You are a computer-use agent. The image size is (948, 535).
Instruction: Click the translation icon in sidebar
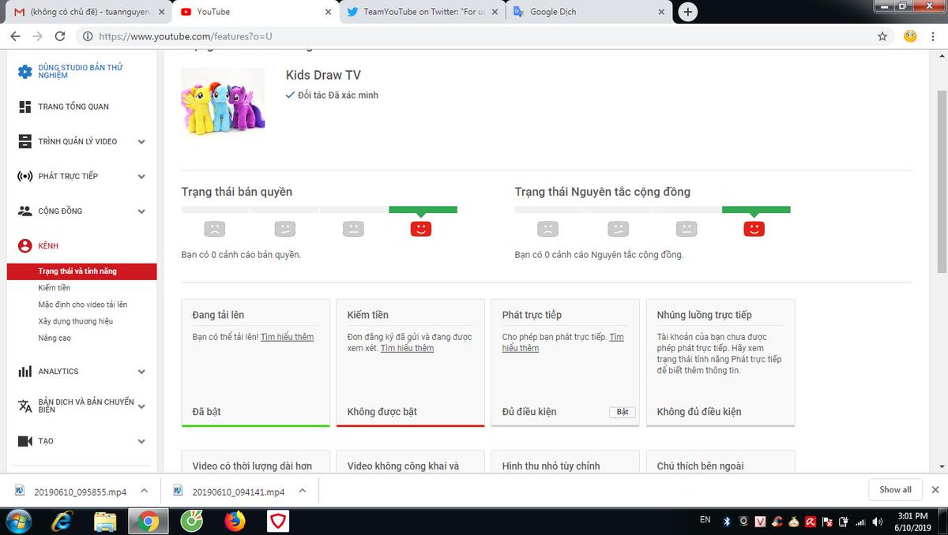(x=24, y=406)
